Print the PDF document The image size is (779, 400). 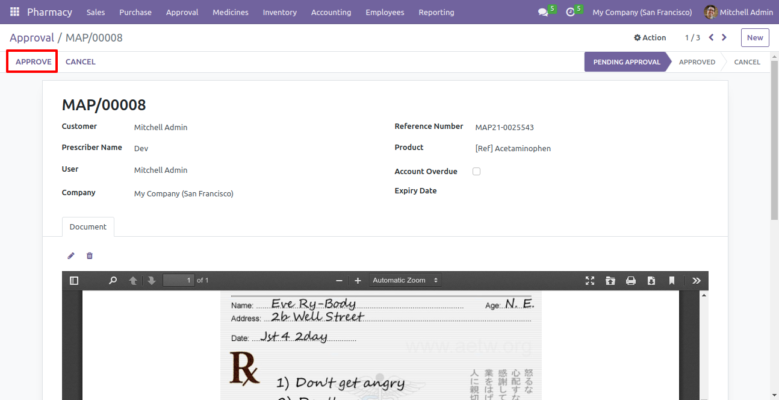pyautogui.click(x=630, y=281)
